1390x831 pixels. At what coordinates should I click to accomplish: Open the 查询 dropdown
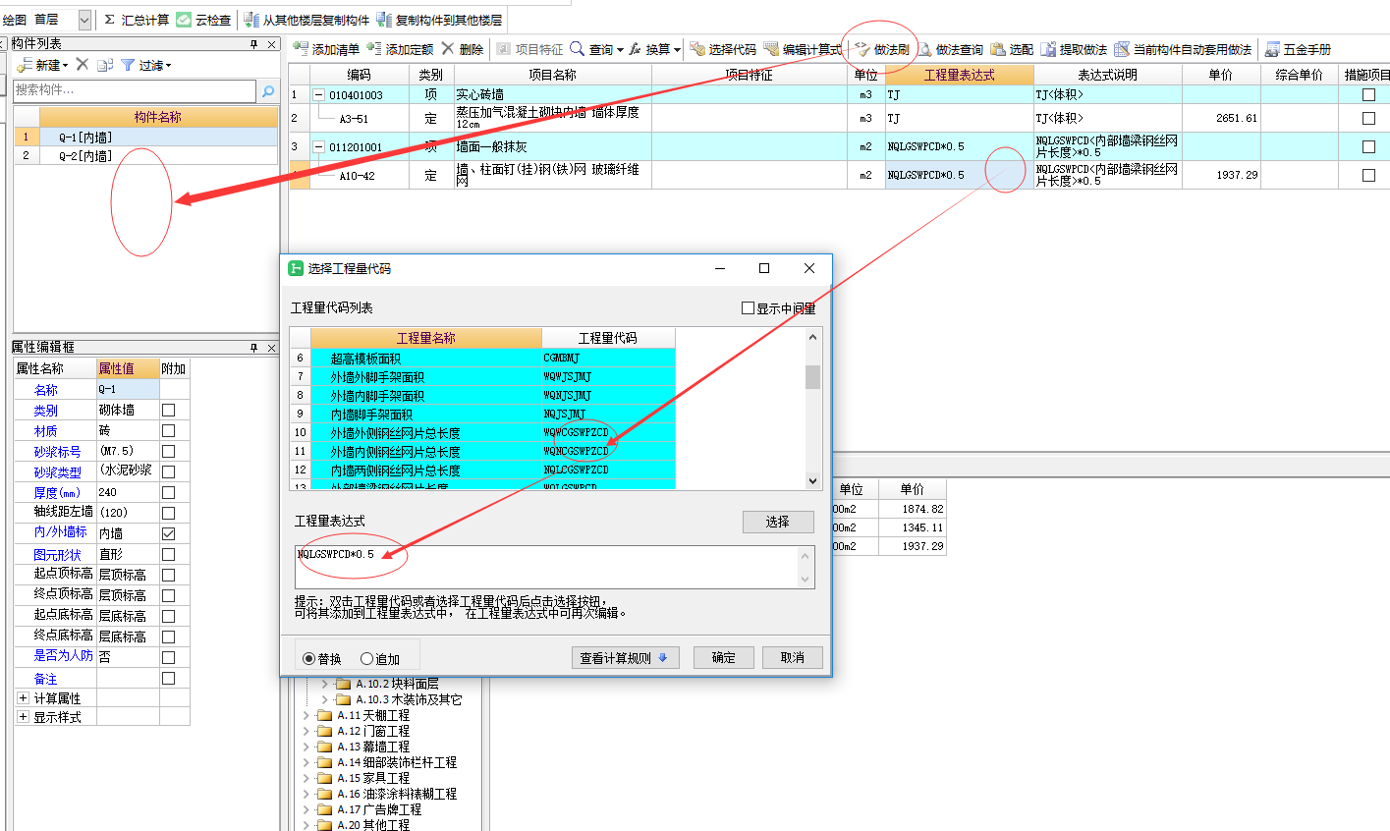596,49
